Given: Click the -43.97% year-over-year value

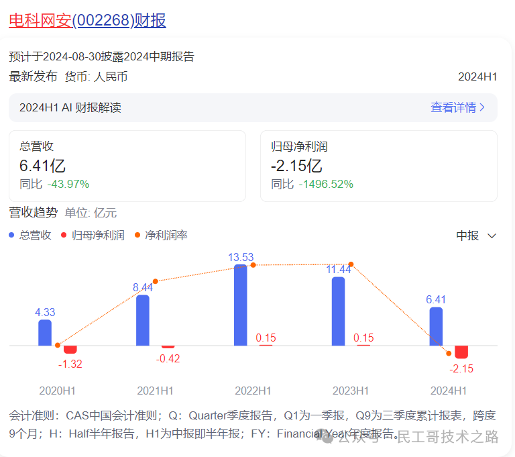Looking at the screenshot, I should (68, 184).
